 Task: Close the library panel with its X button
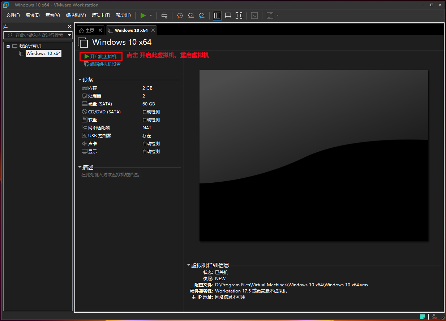[69, 27]
